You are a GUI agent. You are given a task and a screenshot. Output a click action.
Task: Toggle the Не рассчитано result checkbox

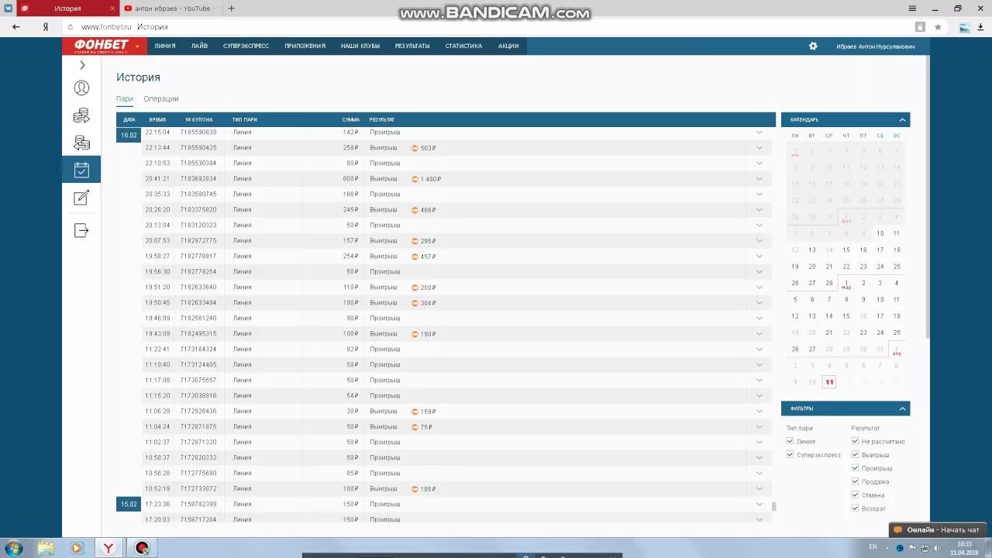tap(855, 441)
